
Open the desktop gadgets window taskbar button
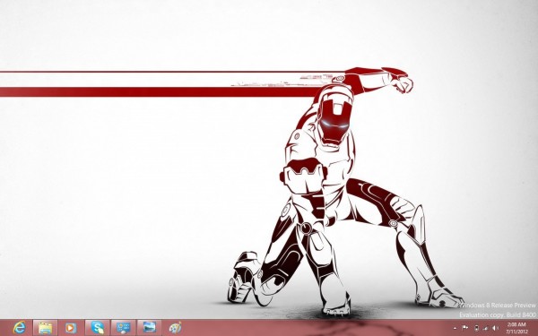click(x=123, y=328)
